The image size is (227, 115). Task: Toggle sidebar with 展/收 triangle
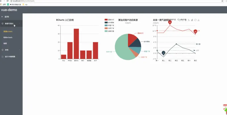pyautogui.click(x=2, y=17)
